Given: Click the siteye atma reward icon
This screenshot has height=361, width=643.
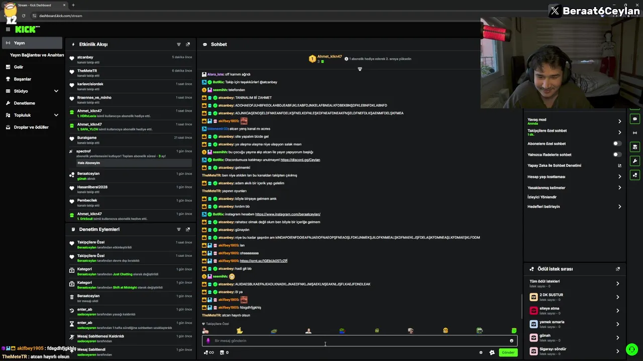Looking at the screenshot, I should coord(533,310).
